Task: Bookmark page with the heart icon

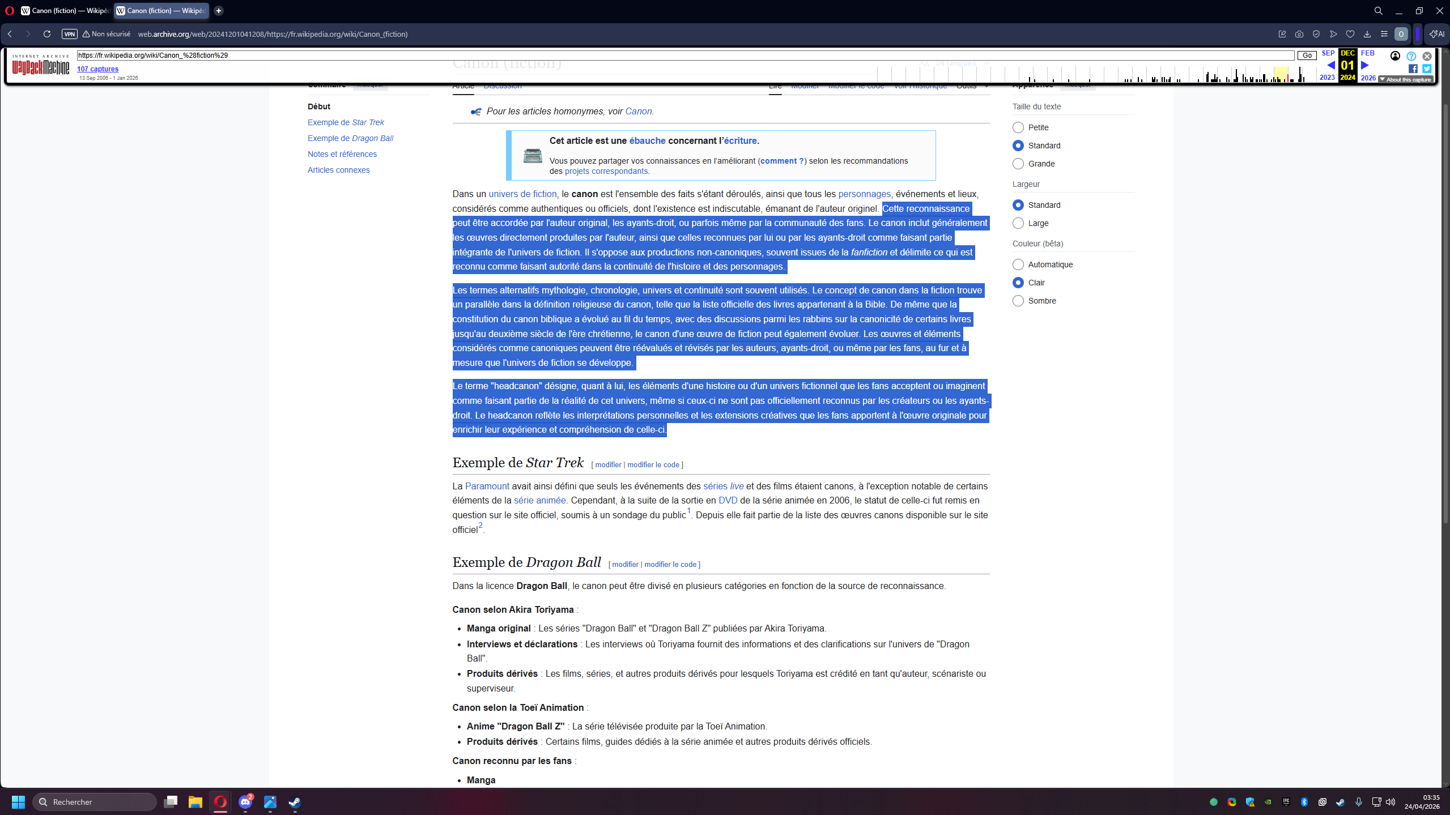Action: (x=1350, y=34)
